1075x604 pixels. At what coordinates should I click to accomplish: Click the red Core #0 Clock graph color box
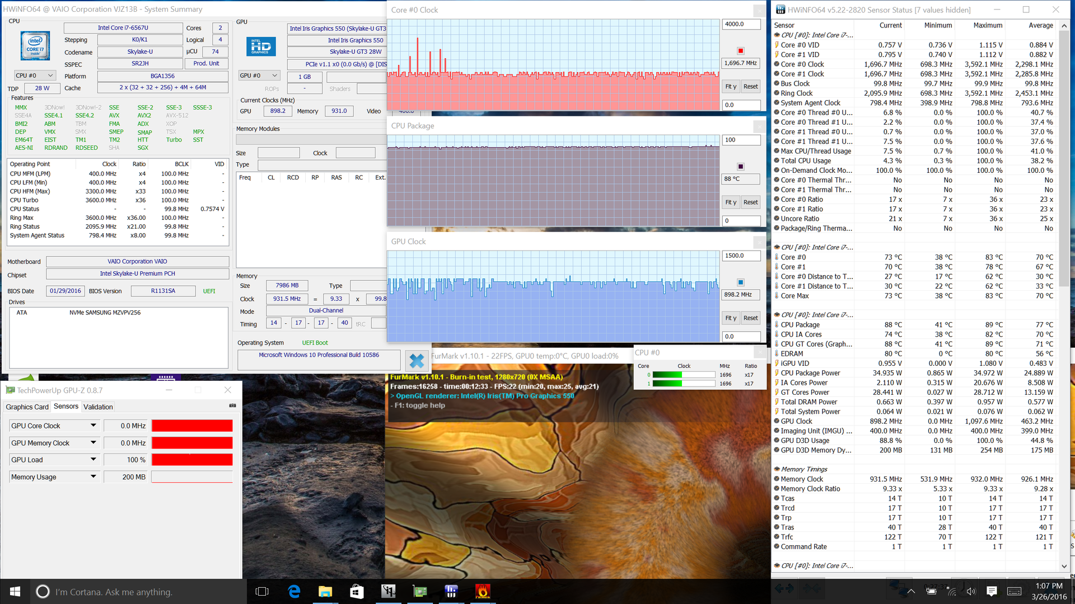[740, 51]
